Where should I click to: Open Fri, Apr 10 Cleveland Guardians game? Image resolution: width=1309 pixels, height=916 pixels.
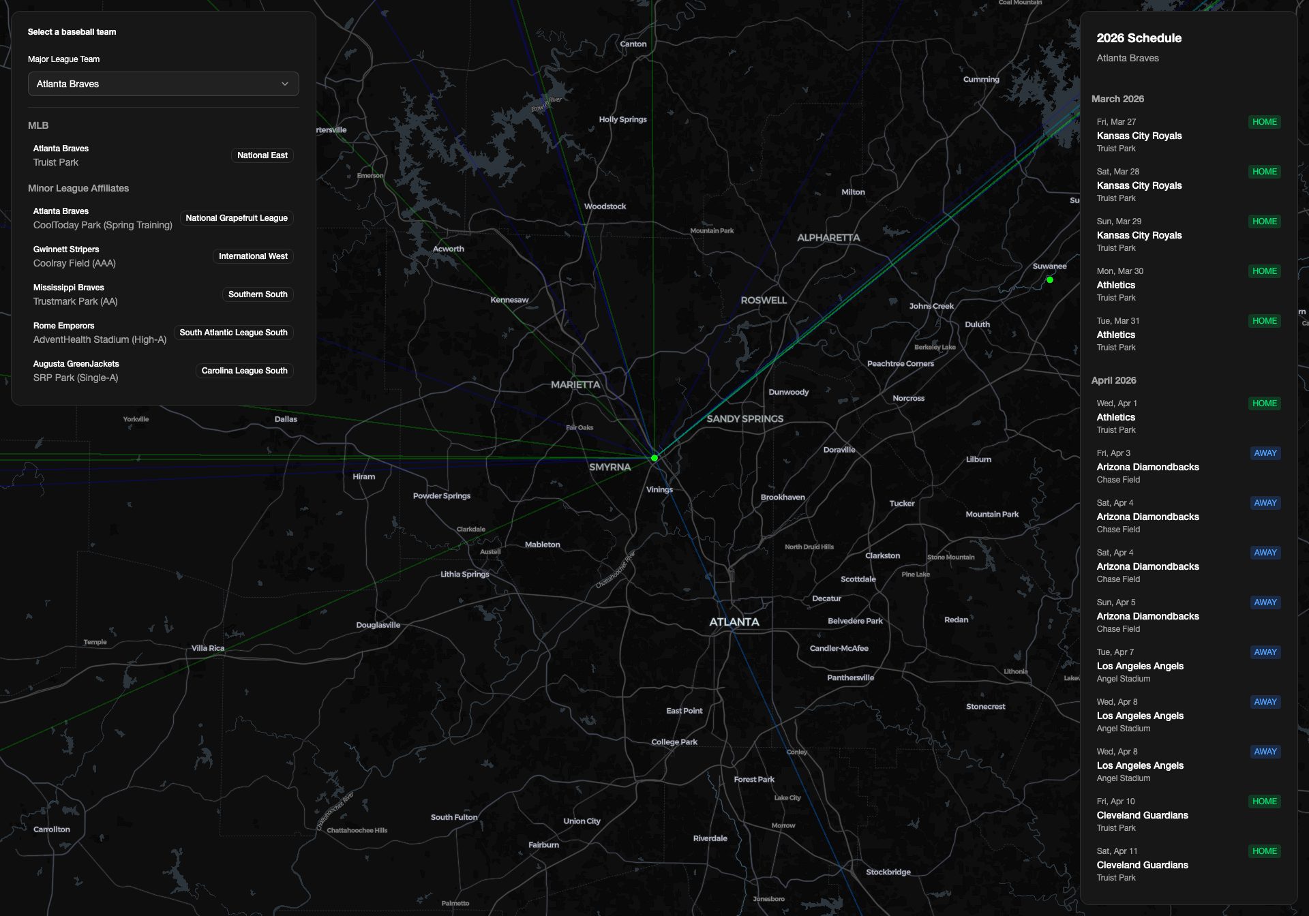(1188, 814)
